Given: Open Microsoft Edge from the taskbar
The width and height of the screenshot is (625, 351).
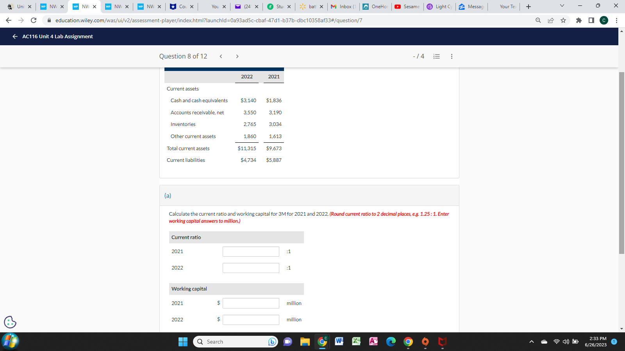Looking at the screenshot, I should point(391,342).
